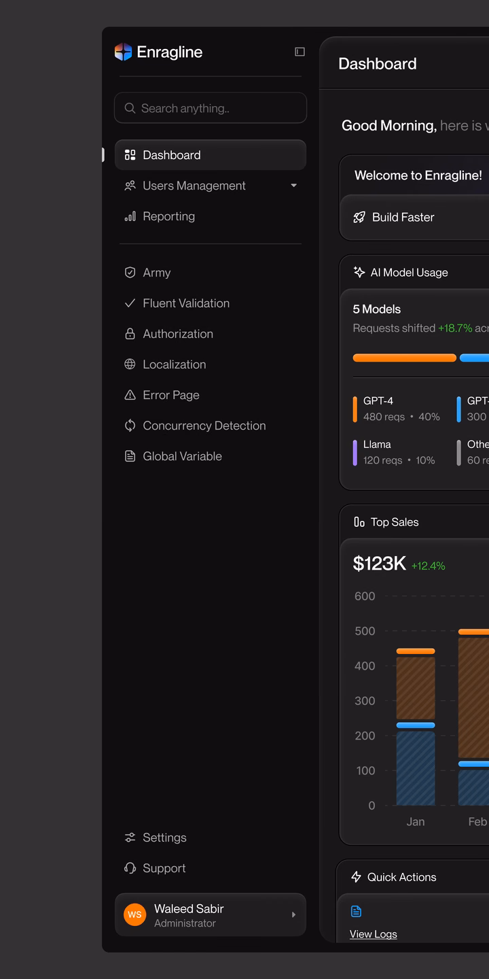The width and height of the screenshot is (489, 979).
Task: Click the sparkle icon beside AI Model Usage
Action: pyautogui.click(x=359, y=273)
